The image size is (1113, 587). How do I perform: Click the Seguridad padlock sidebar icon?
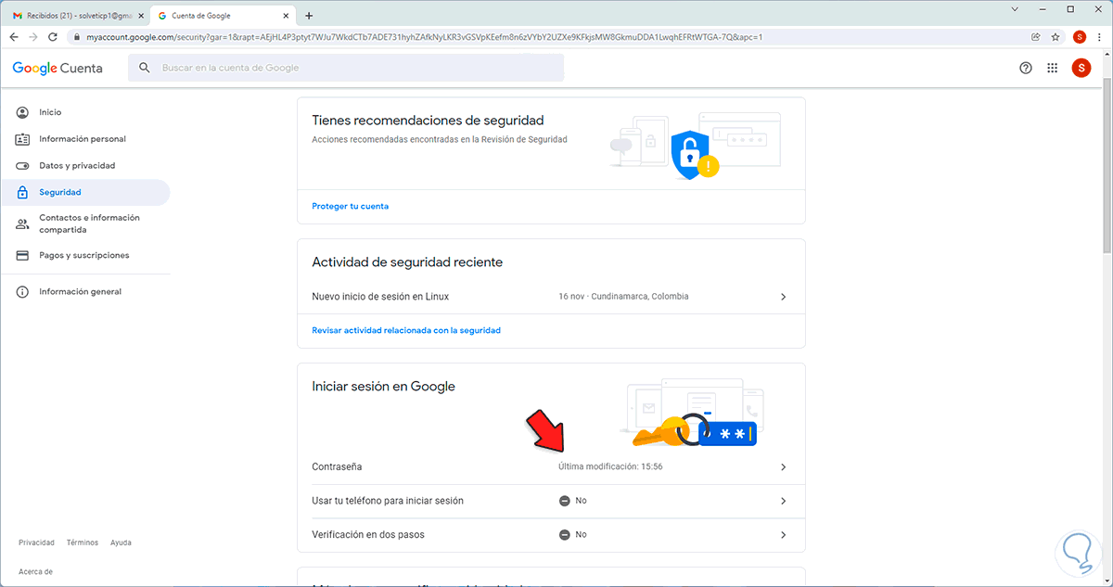pyautogui.click(x=23, y=192)
